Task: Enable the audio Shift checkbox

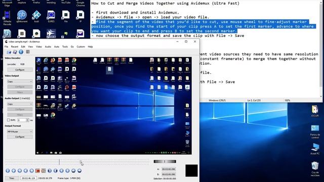Action: pyautogui.click(x=8, y=120)
